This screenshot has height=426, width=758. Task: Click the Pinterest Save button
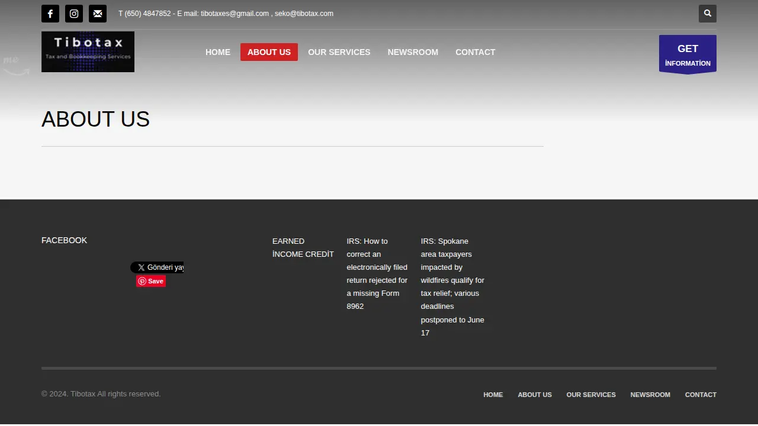click(151, 281)
